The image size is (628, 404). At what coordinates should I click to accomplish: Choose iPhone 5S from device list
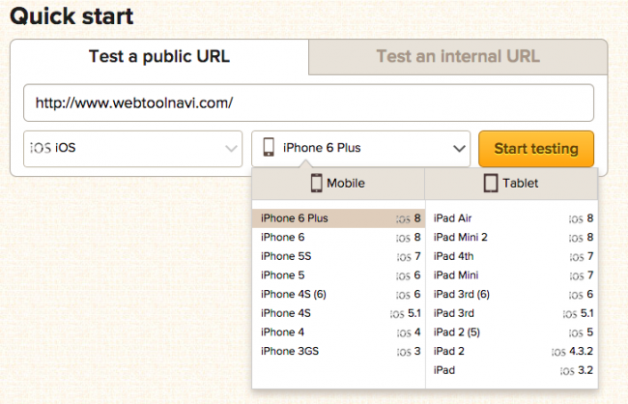coord(338,256)
